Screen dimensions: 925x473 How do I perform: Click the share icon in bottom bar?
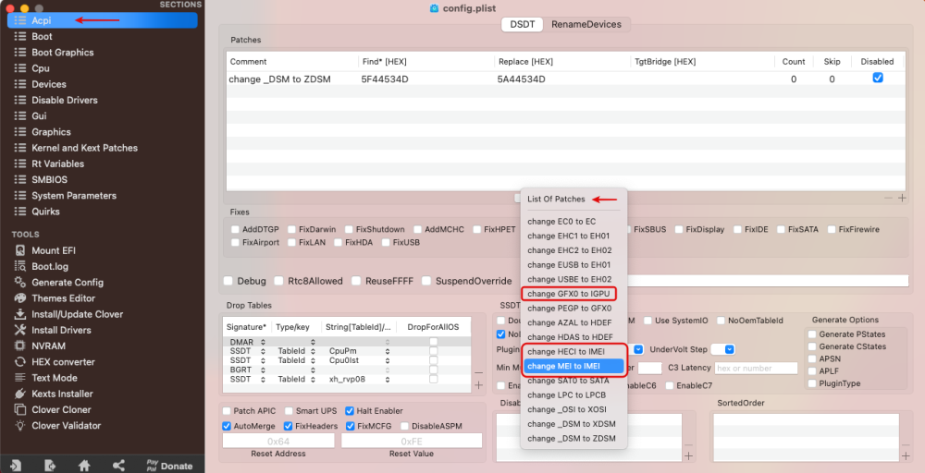pos(118,466)
